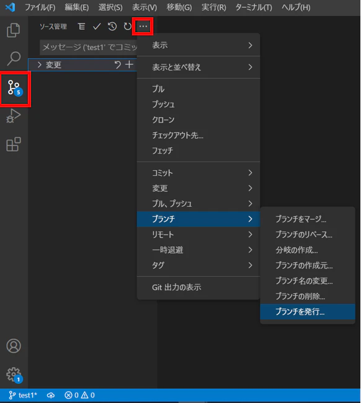Open the 選択(S) menu
This screenshot has height=403, width=361.
point(110,7)
